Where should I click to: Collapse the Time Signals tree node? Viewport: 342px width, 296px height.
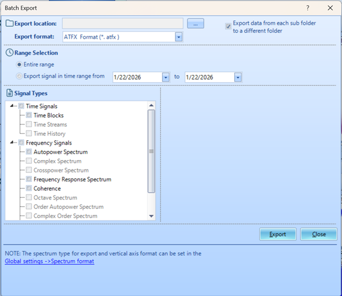[13, 106]
